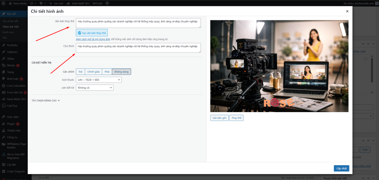Open the Kích thước size dropdown
This screenshot has width=379, height=180.
(98, 80)
